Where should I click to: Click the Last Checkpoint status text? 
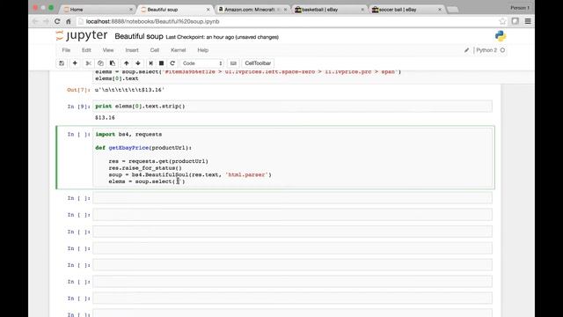[x=223, y=37]
